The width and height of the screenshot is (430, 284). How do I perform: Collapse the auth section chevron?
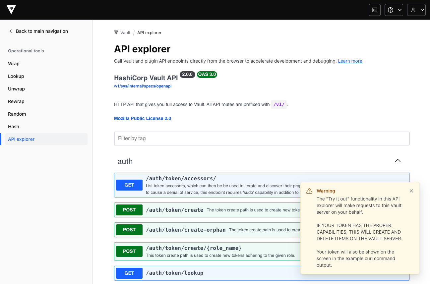pos(398,161)
